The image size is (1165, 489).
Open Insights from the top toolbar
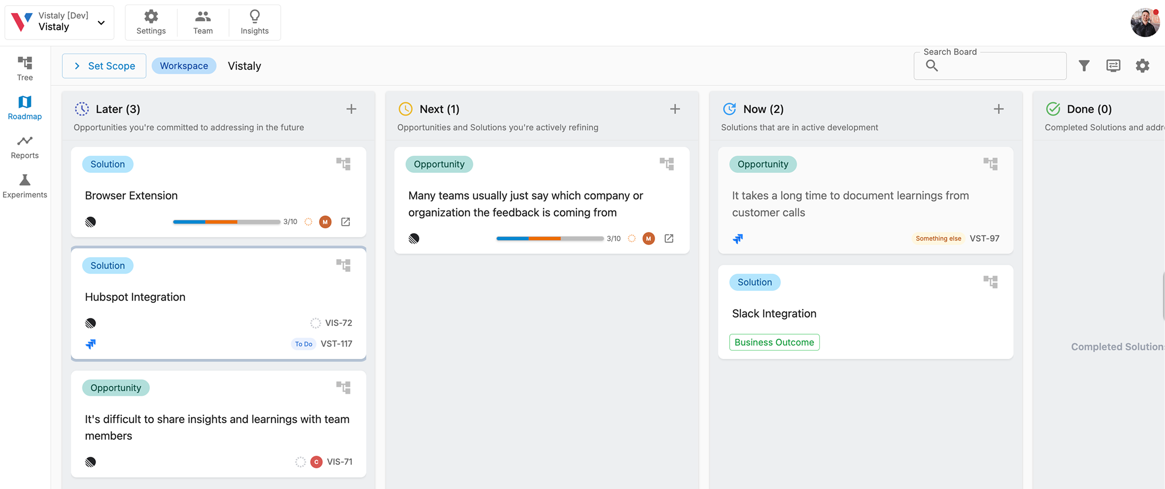coord(254,22)
